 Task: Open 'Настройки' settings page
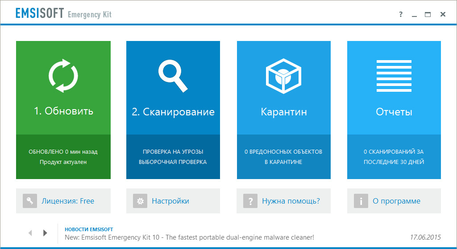[170, 201]
